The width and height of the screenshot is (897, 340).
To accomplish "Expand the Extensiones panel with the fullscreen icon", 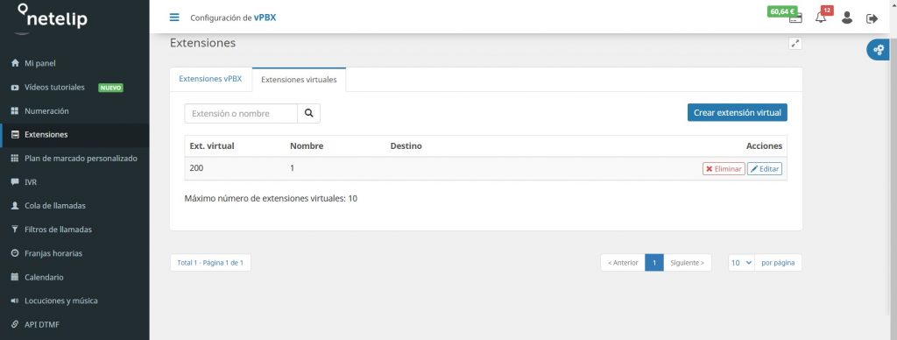I will 795,44.
